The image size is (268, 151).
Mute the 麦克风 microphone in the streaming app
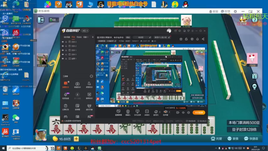pos(156,113)
